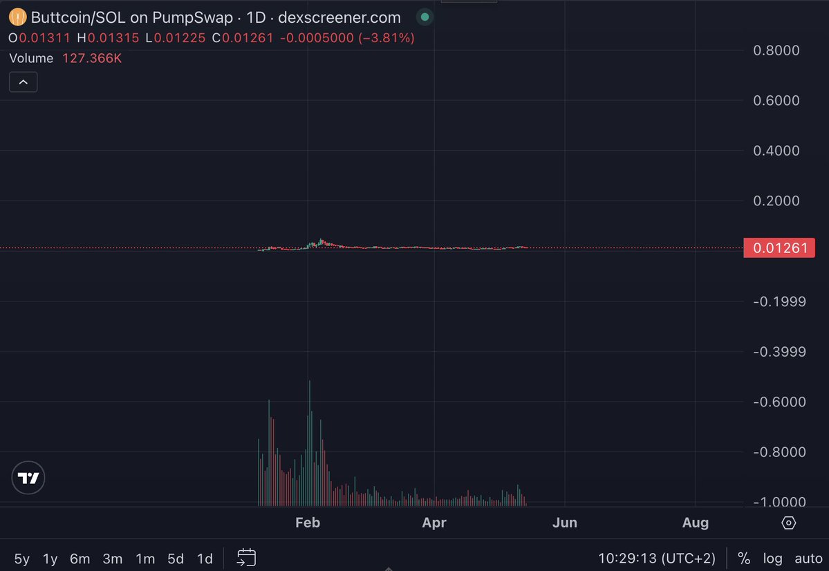829x571 pixels.
Task: Select the 6m time range
Action: click(80, 559)
